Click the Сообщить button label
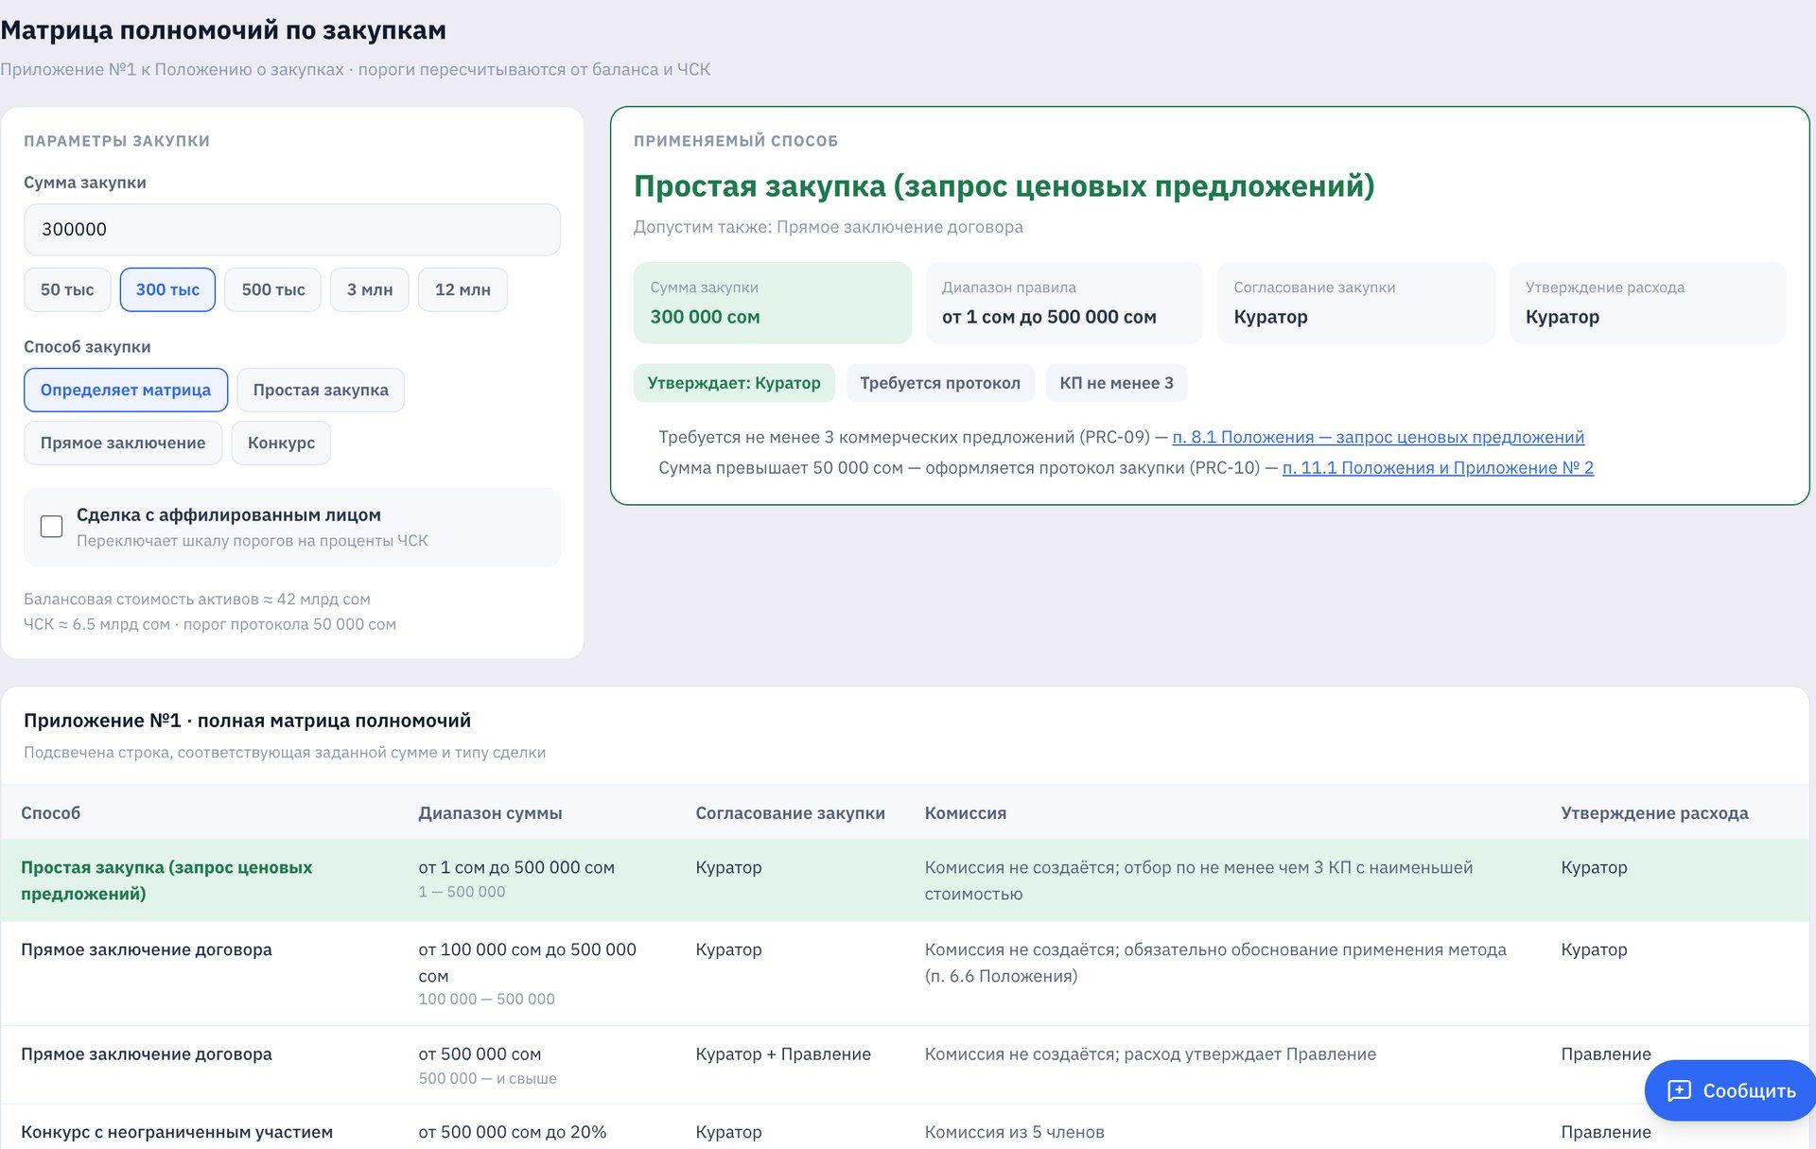 point(1749,1090)
